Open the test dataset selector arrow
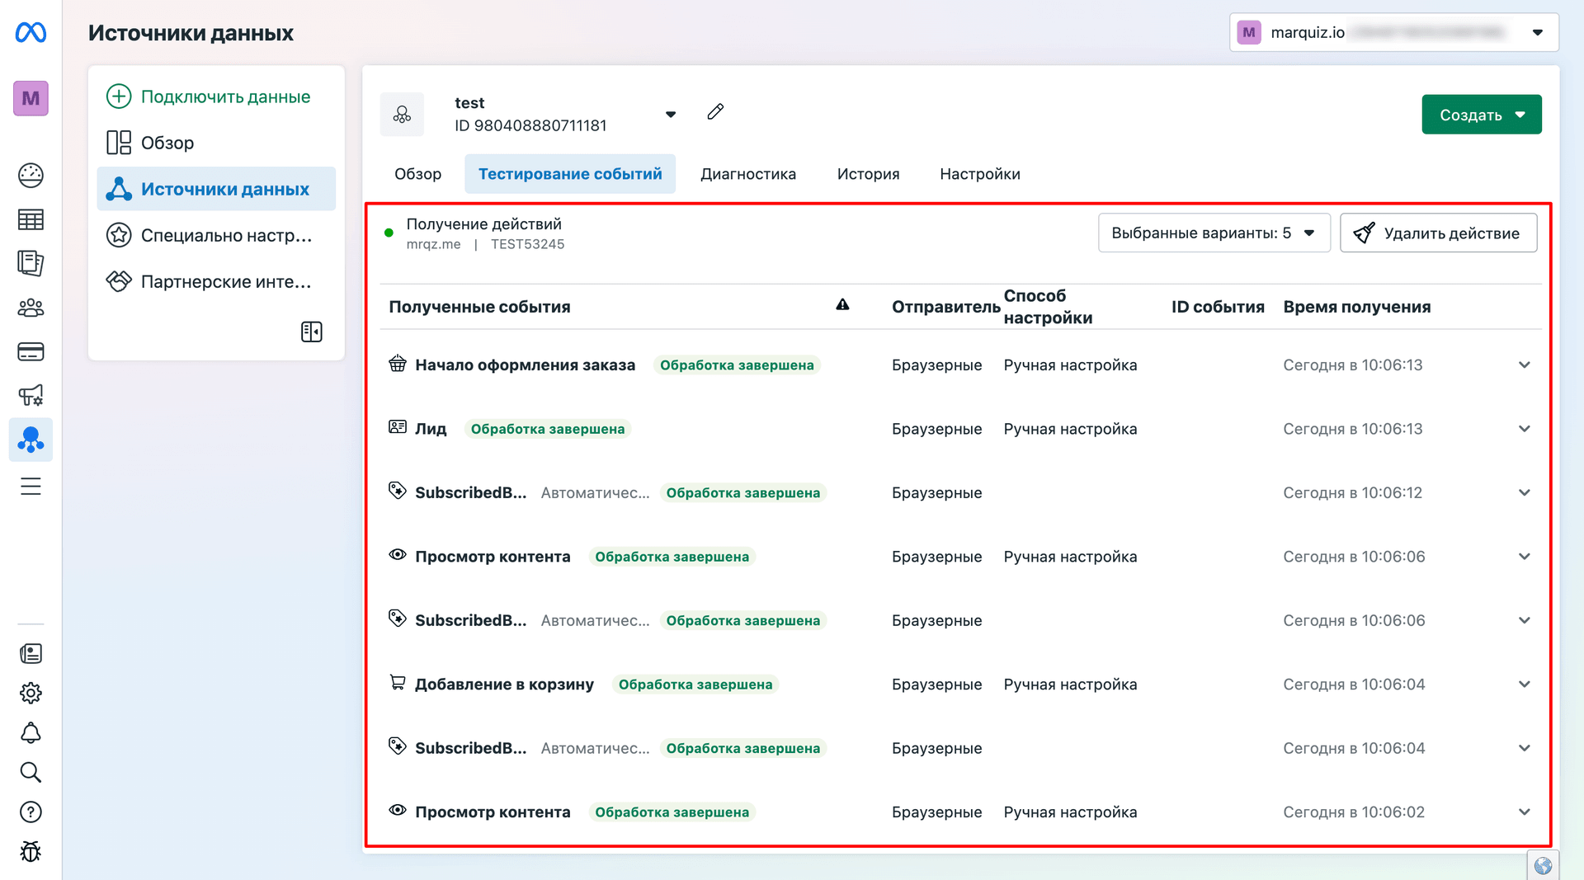This screenshot has width=1584, height=880. click(x=671, y=115)
